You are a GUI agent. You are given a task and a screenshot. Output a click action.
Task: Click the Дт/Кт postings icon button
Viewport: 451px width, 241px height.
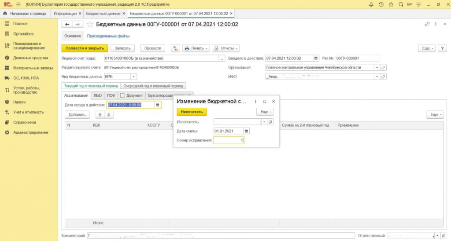coord(175,48)
